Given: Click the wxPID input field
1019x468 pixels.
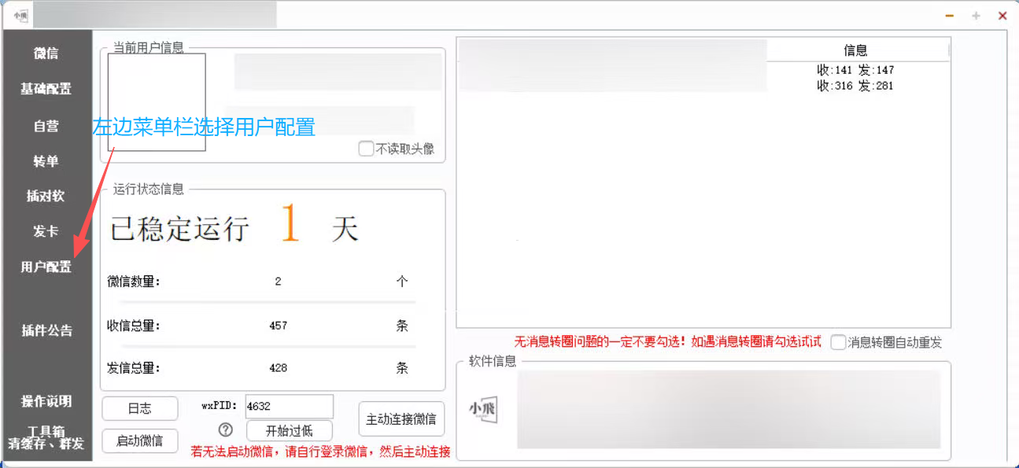Looking at the screenshot, I should point(289,407).
